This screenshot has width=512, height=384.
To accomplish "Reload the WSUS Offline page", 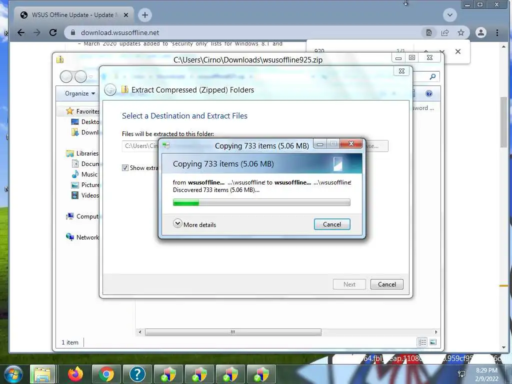I will coord(53,32).
